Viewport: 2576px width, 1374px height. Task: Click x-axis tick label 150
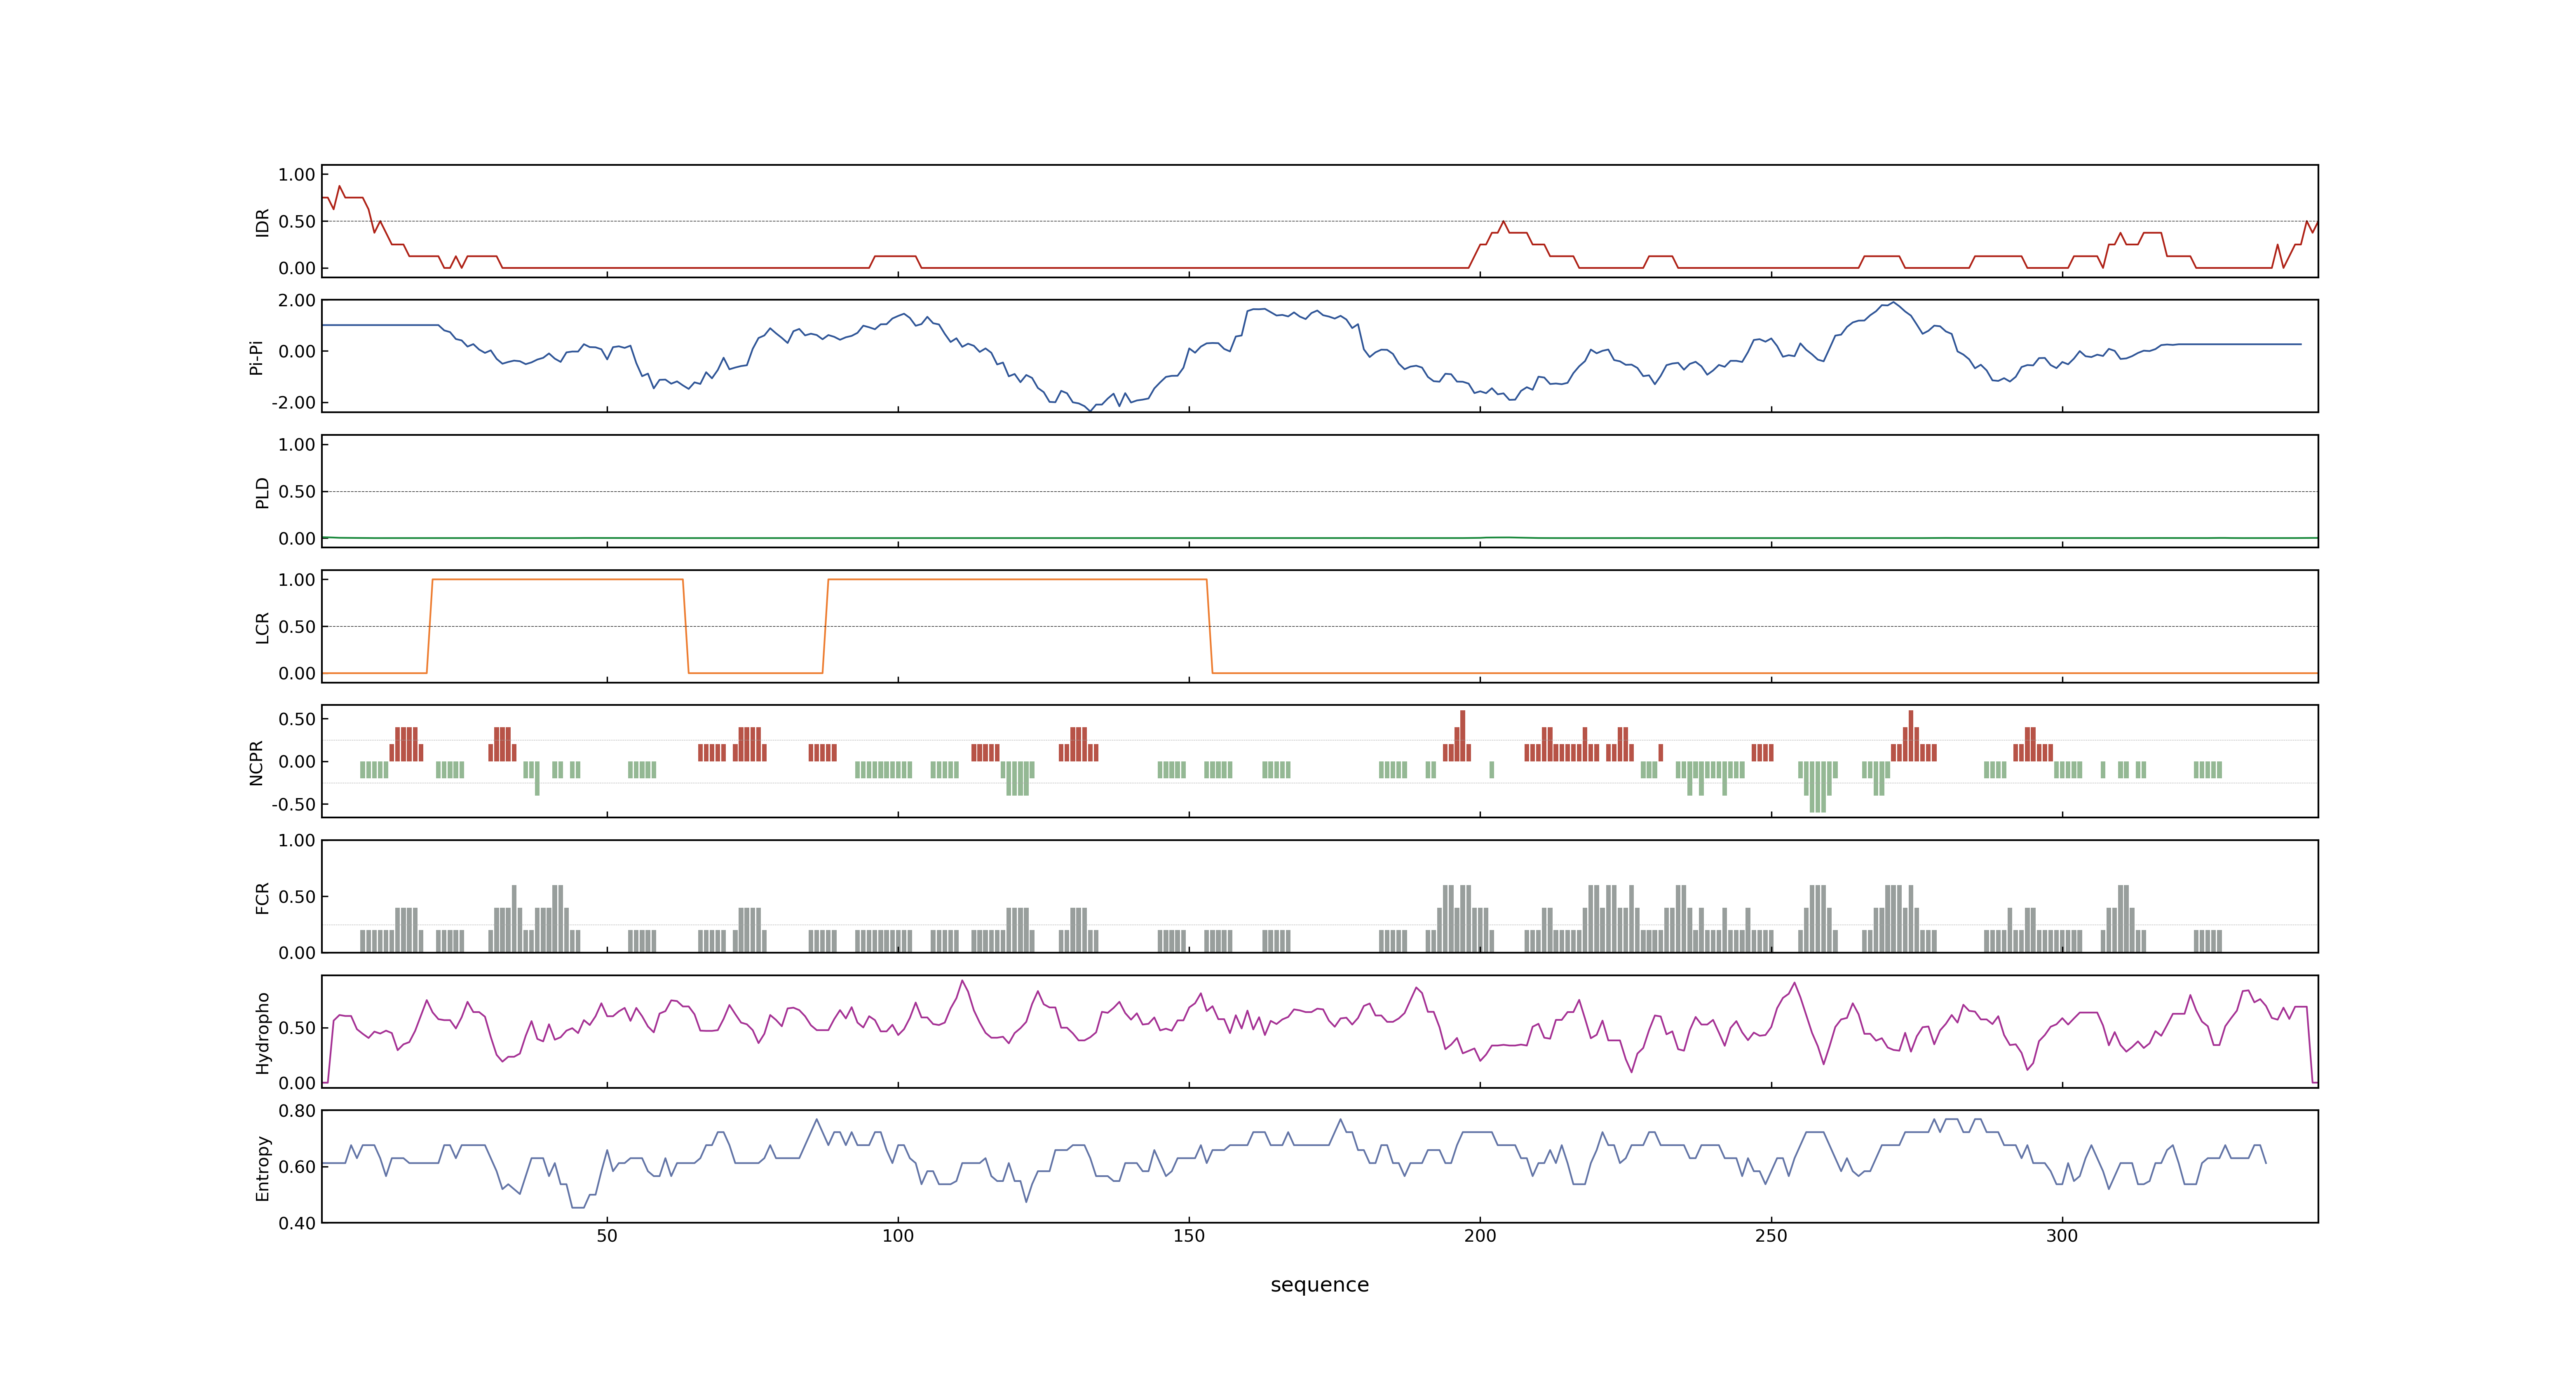pyautogui.click(x=1189, y=1235)
